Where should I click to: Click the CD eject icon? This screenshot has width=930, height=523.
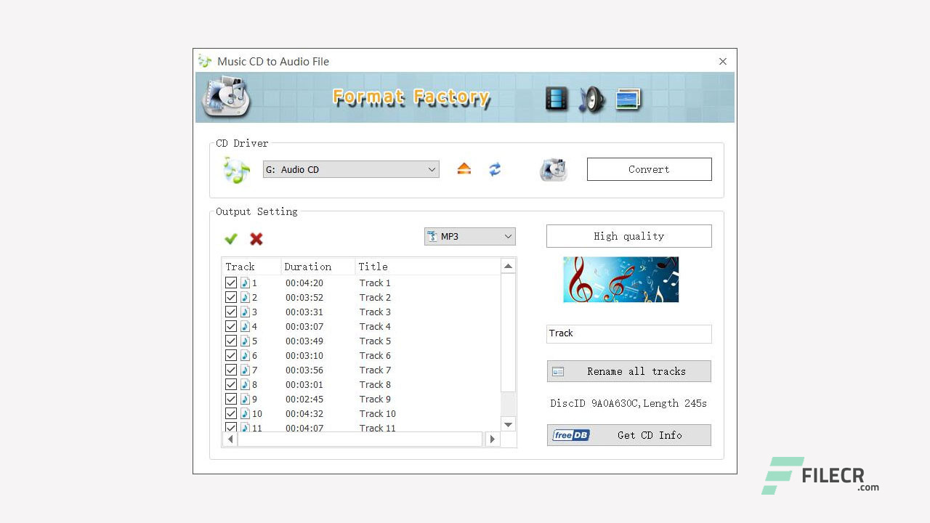click(464, 169)
